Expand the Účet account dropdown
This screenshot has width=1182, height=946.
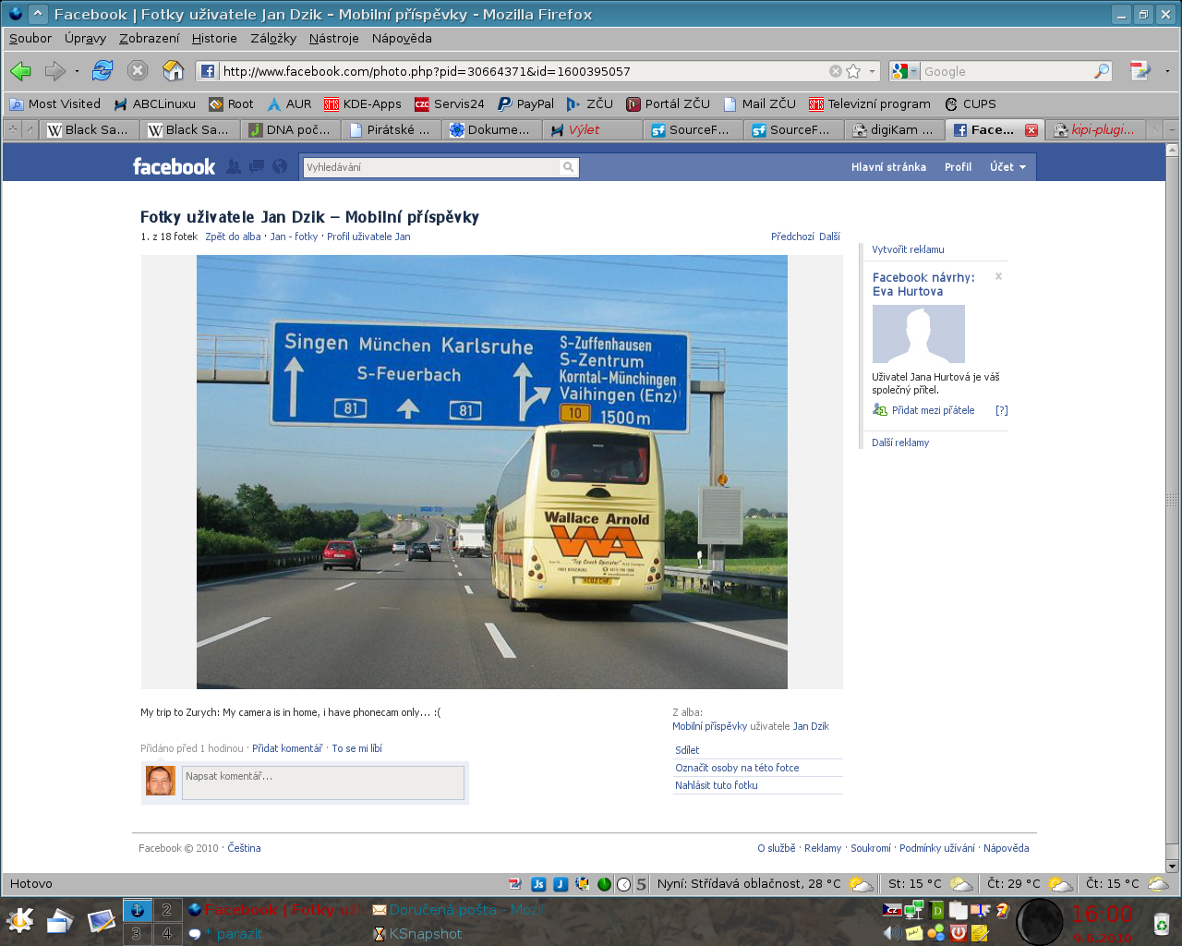pos(1007,167)
